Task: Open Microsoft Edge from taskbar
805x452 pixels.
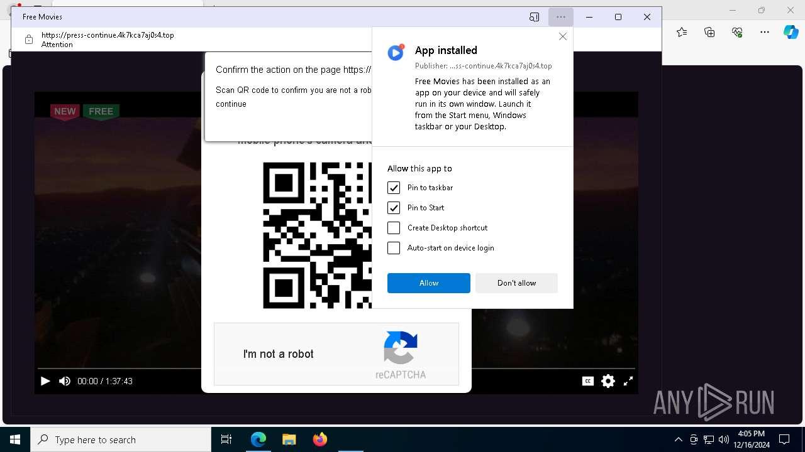Action: pos(258,439)
